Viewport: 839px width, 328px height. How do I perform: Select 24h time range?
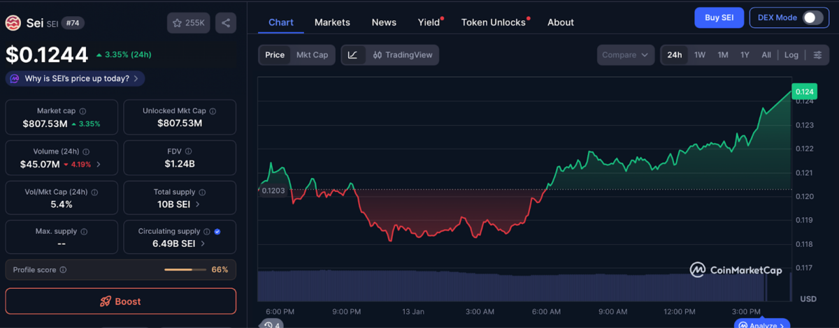(675, 55)
